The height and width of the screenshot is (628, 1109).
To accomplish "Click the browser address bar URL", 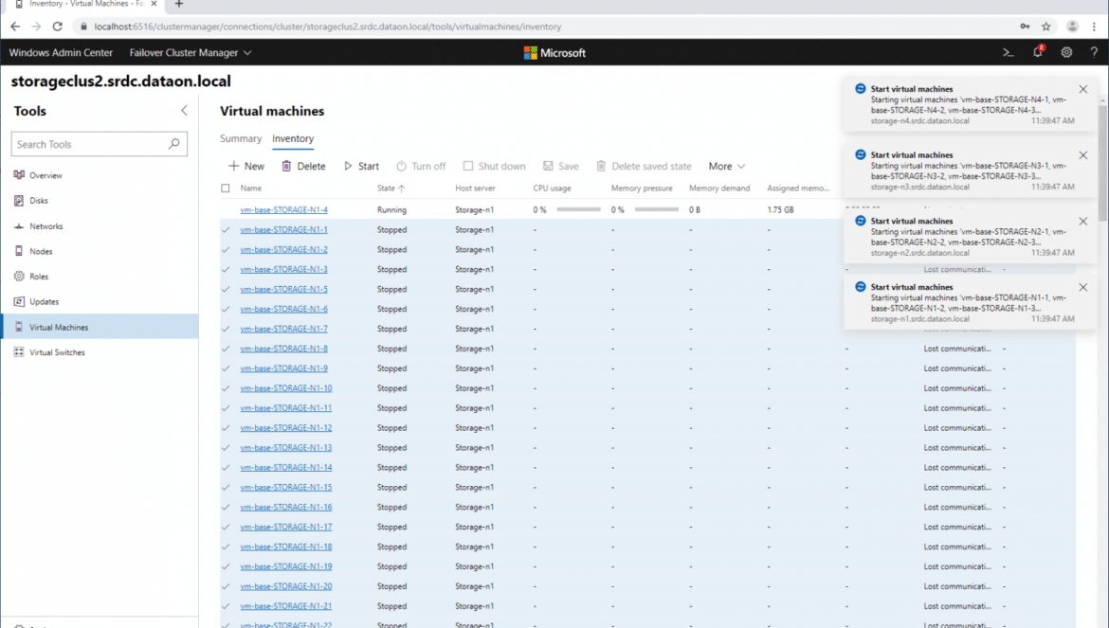I will [327, 27].
